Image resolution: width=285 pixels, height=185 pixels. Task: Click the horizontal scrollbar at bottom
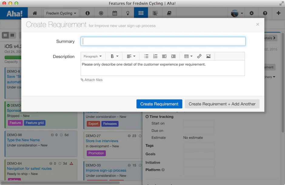(60, 183)
